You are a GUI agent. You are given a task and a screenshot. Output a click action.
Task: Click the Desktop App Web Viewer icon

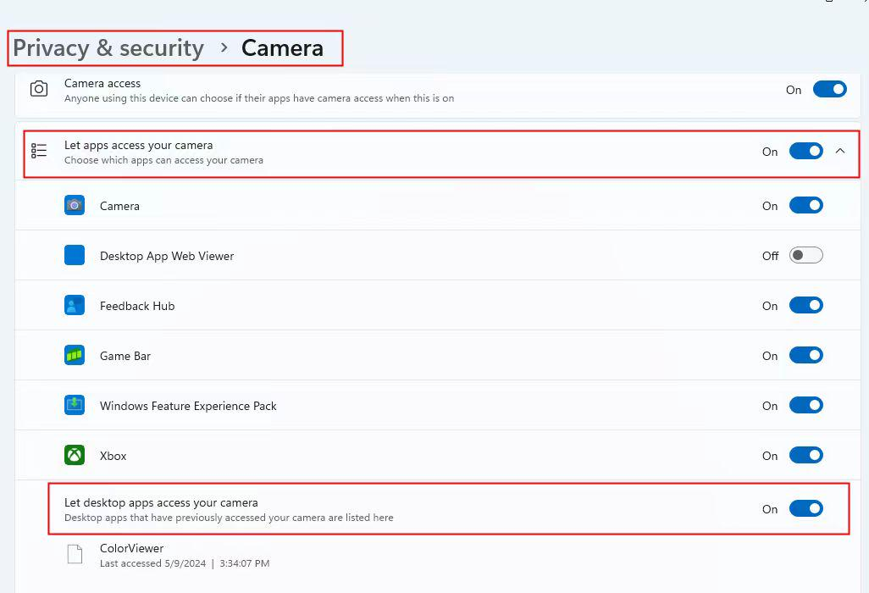click(x=75, y=255)
